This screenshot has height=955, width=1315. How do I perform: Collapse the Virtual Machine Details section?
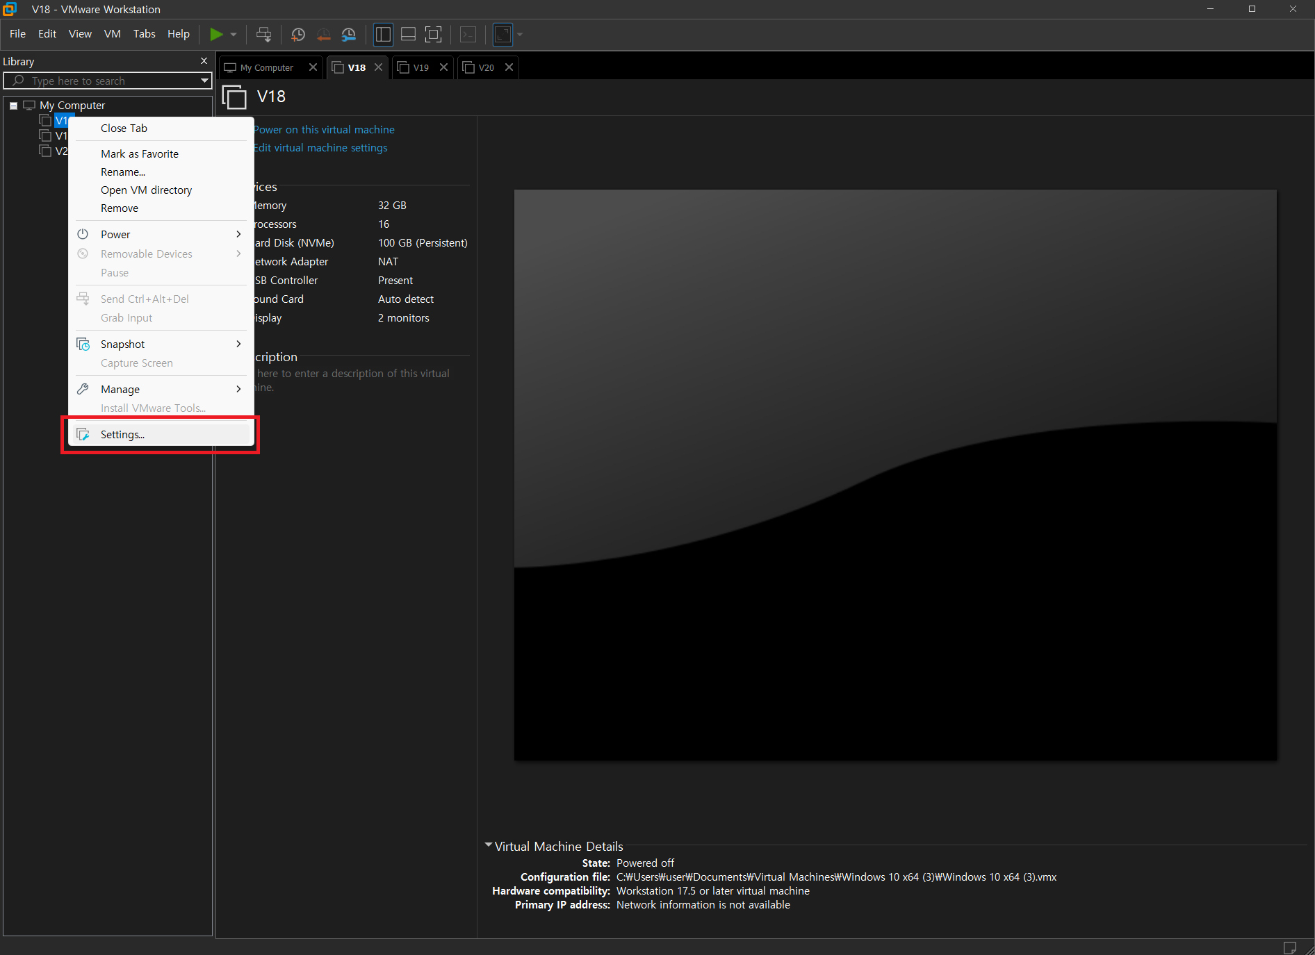pos(489,845)
